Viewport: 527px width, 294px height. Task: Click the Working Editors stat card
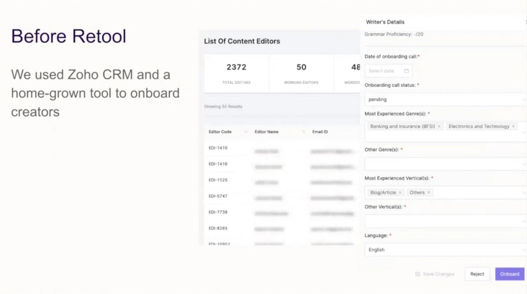point(301,74)
